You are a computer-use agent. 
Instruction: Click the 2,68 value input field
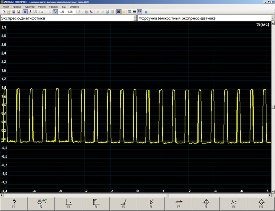click(70, 12)
